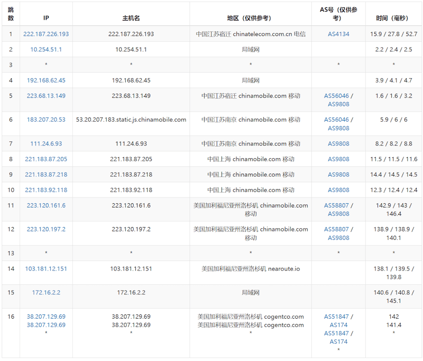
Task: Follow the AS9808 link in hop 6
Action: click(338, 128)
